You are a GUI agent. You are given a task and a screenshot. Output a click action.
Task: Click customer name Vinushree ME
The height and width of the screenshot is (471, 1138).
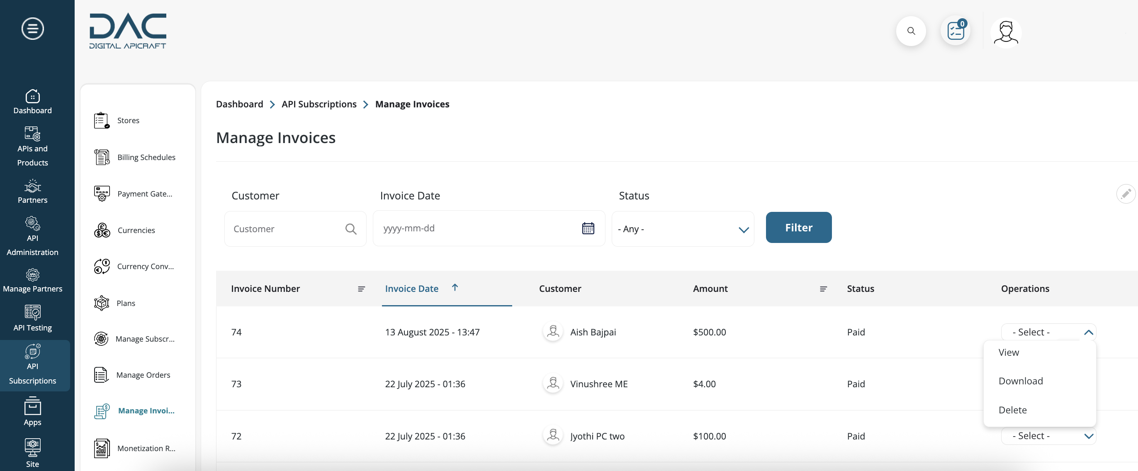[598, 384]
